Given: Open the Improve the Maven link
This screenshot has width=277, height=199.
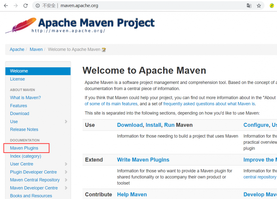Looking at the screenshot, I should click(x=260, y=160).
